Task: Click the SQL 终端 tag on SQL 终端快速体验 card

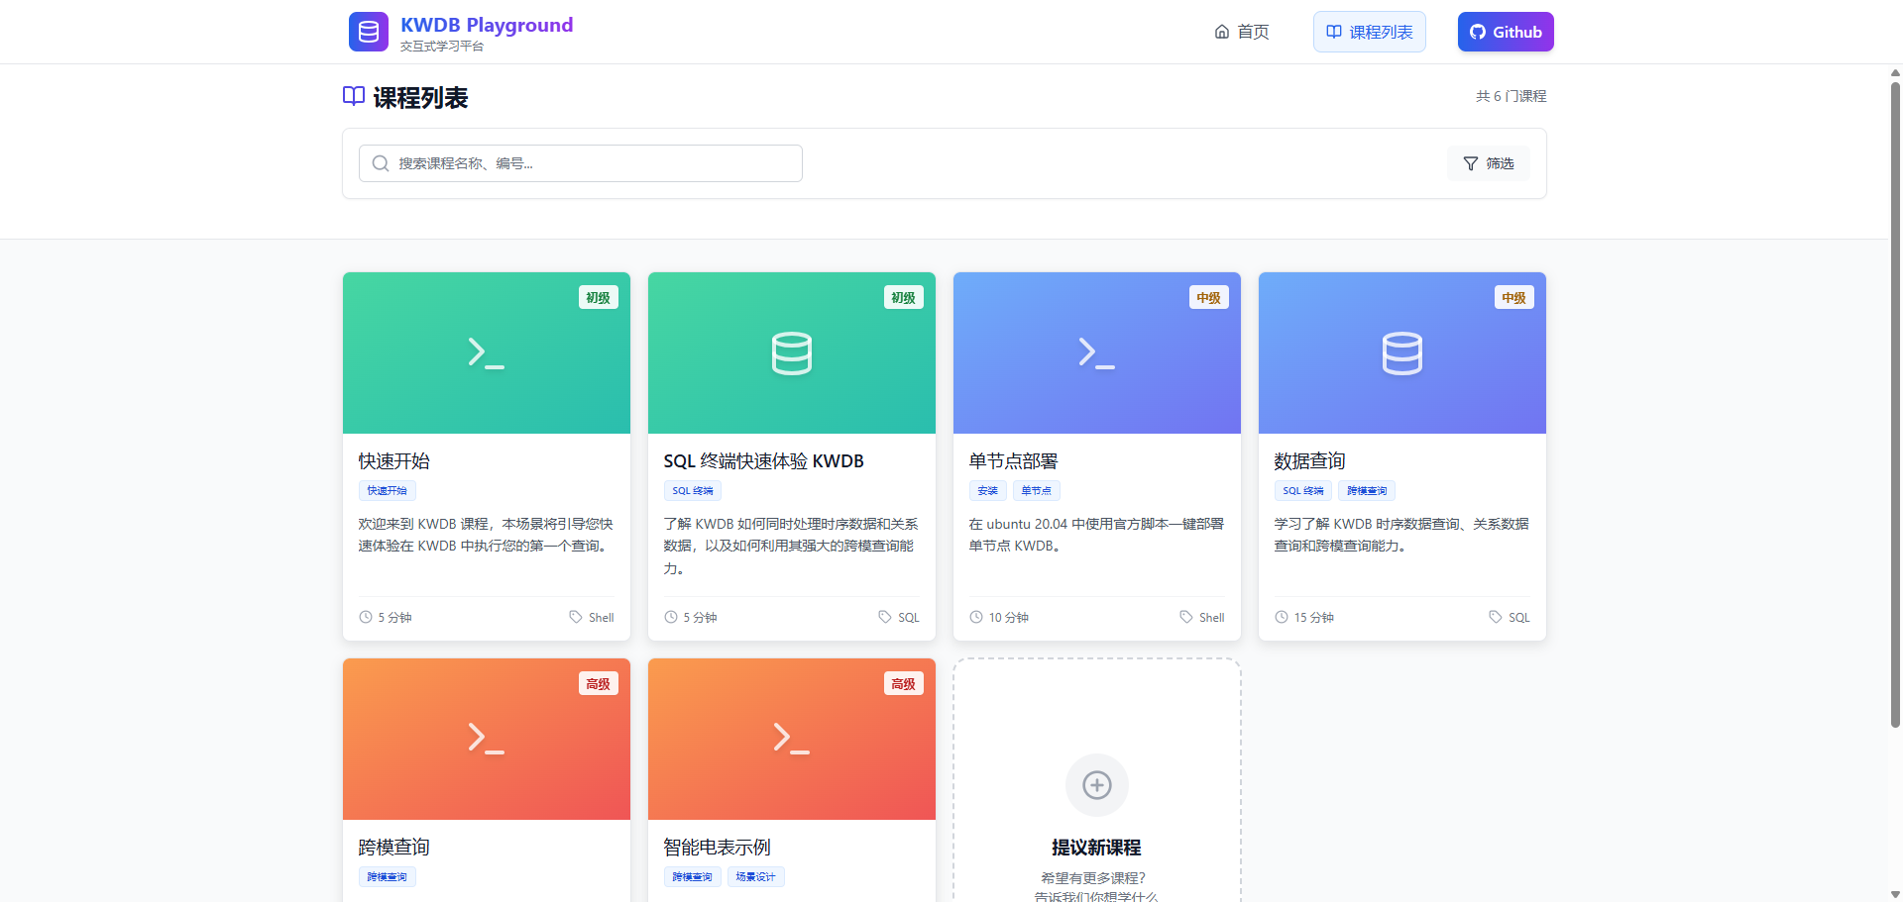Action: click(x=693, y=491)
